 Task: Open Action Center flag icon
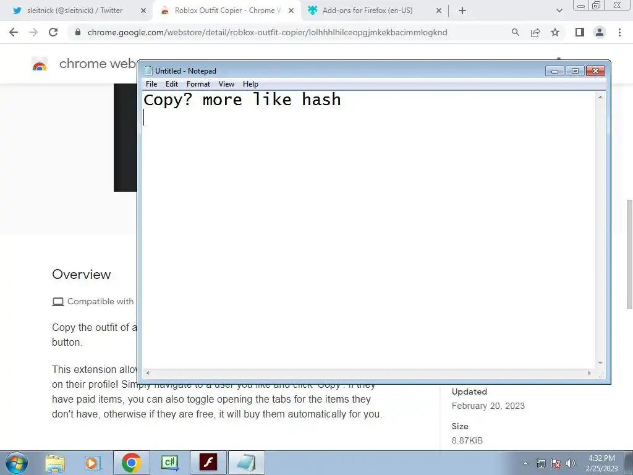tap(556, 463)
